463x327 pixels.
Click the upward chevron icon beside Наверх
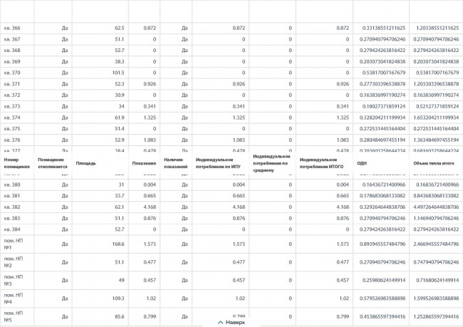coord(220,322)
